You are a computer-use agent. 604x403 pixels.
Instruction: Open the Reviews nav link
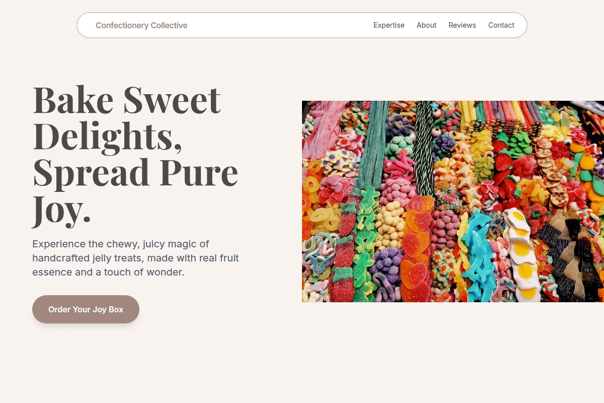462,25
